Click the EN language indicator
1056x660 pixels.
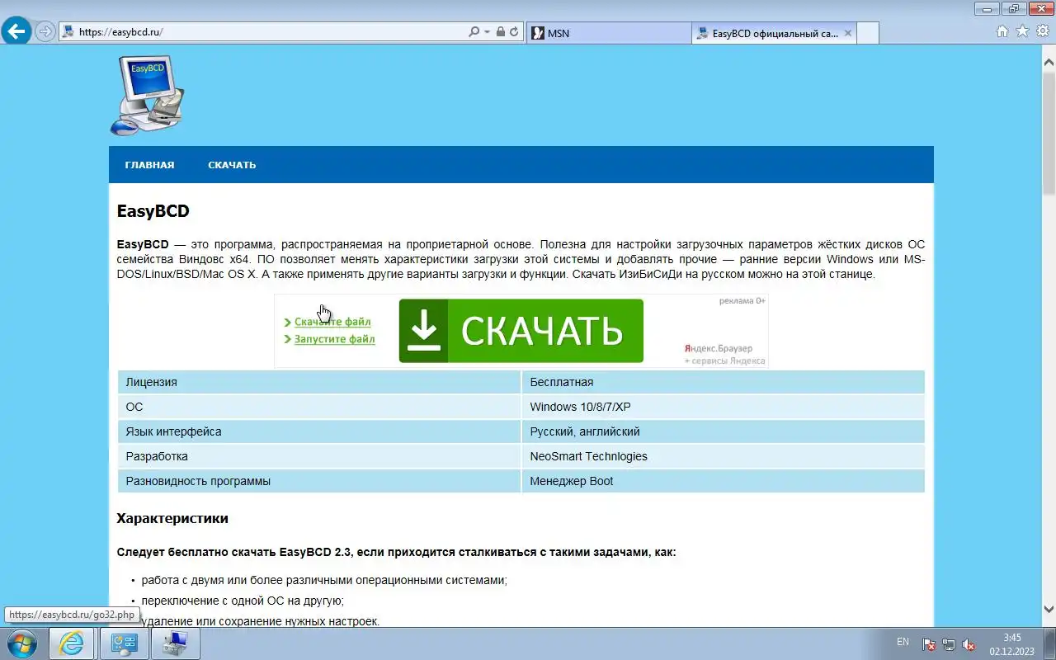[903, 642]
